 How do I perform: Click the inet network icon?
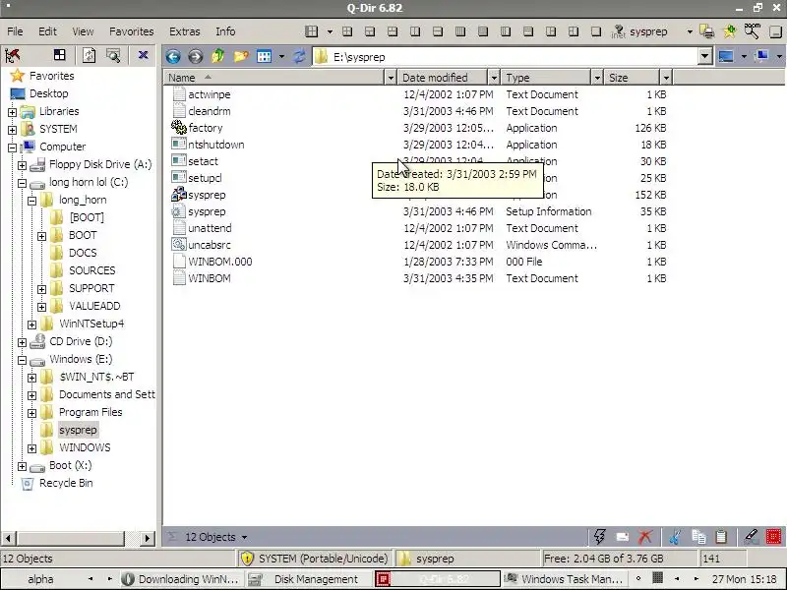coord(618,31)
